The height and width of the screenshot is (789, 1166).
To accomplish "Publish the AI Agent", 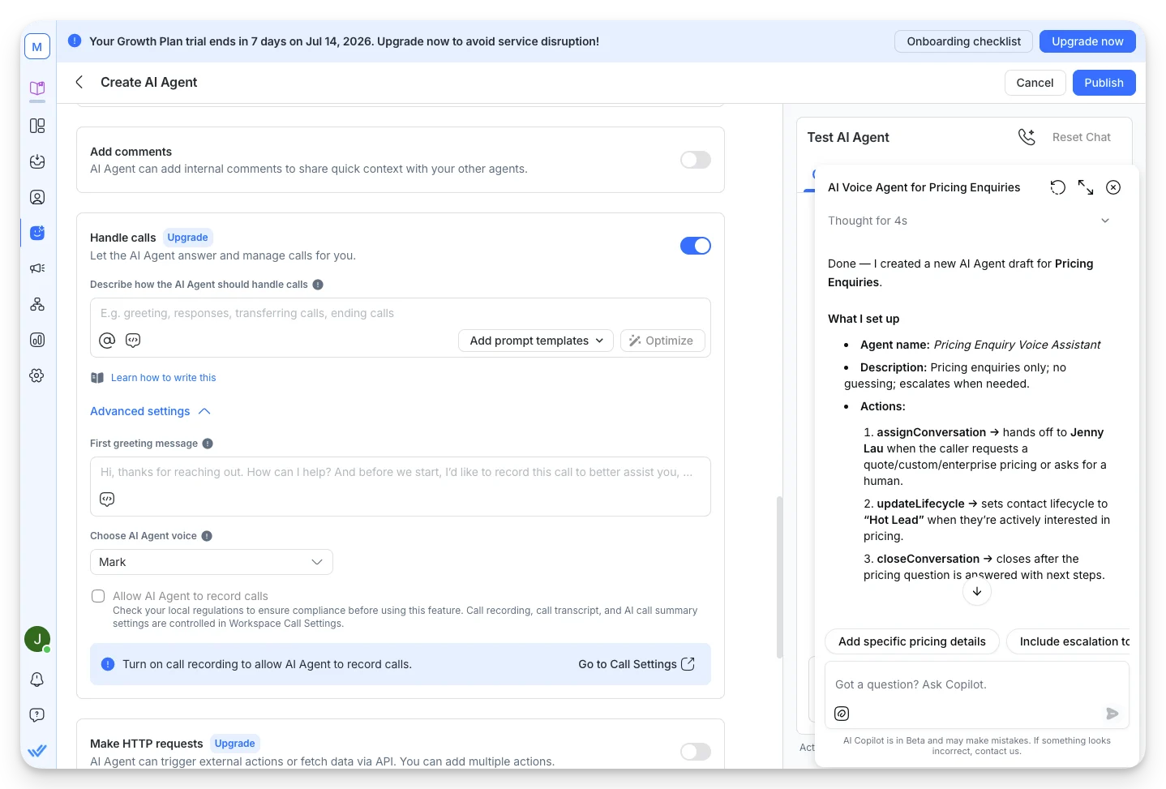I will click(1104, 83).
